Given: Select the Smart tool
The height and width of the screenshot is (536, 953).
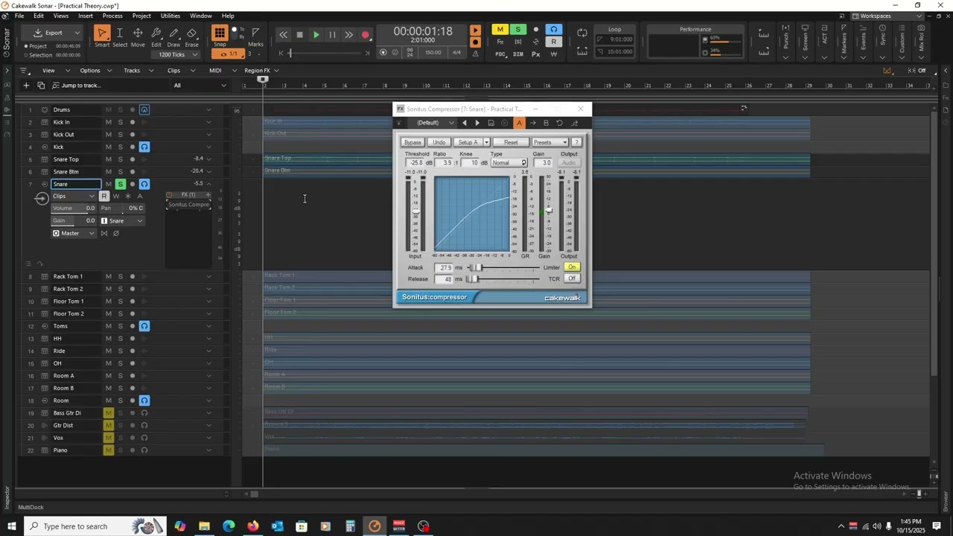Looking at the screenshot, I should click(102, 33).
